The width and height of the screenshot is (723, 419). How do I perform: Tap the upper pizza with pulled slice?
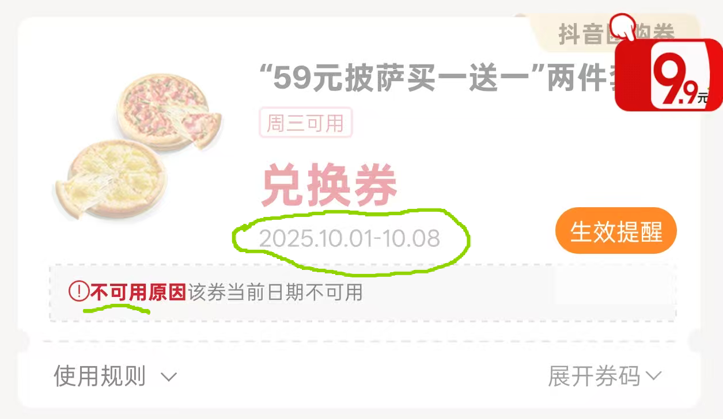(169, 111)
